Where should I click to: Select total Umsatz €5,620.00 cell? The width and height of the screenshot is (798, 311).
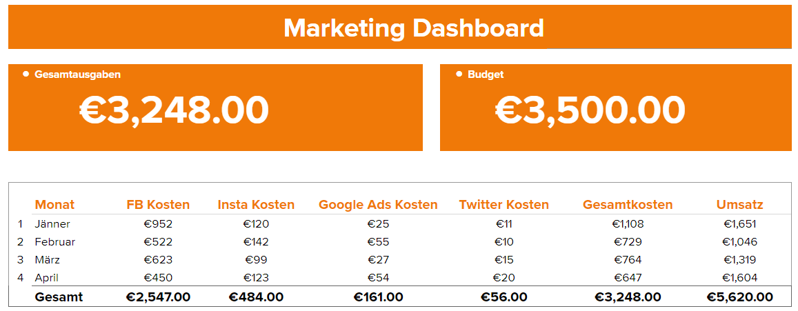coord(740,297)
